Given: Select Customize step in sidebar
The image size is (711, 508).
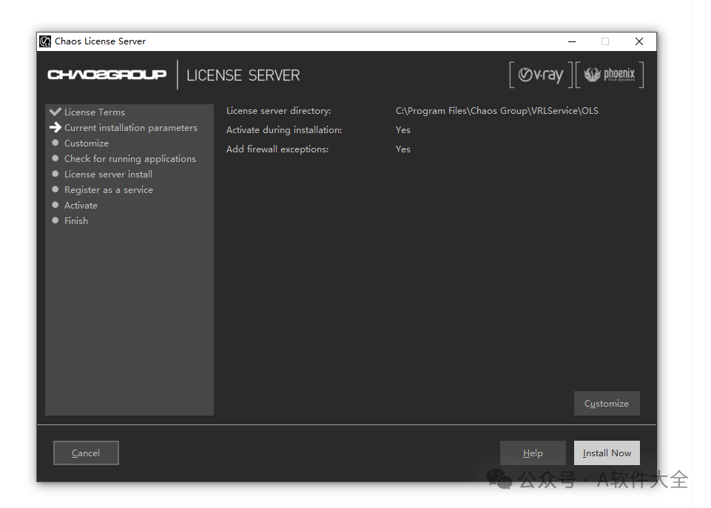Looking at the screenshot, I should [87, 143].
